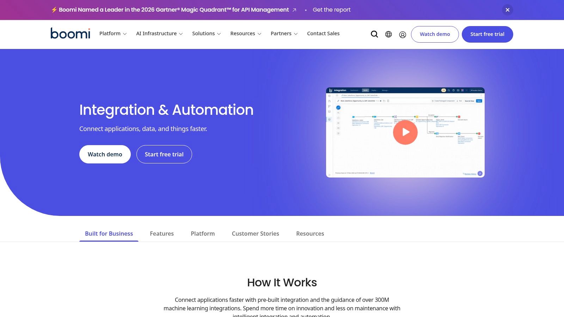Click Start free trial in the header
Screen dimensions: 564x317
coord(487,34)
